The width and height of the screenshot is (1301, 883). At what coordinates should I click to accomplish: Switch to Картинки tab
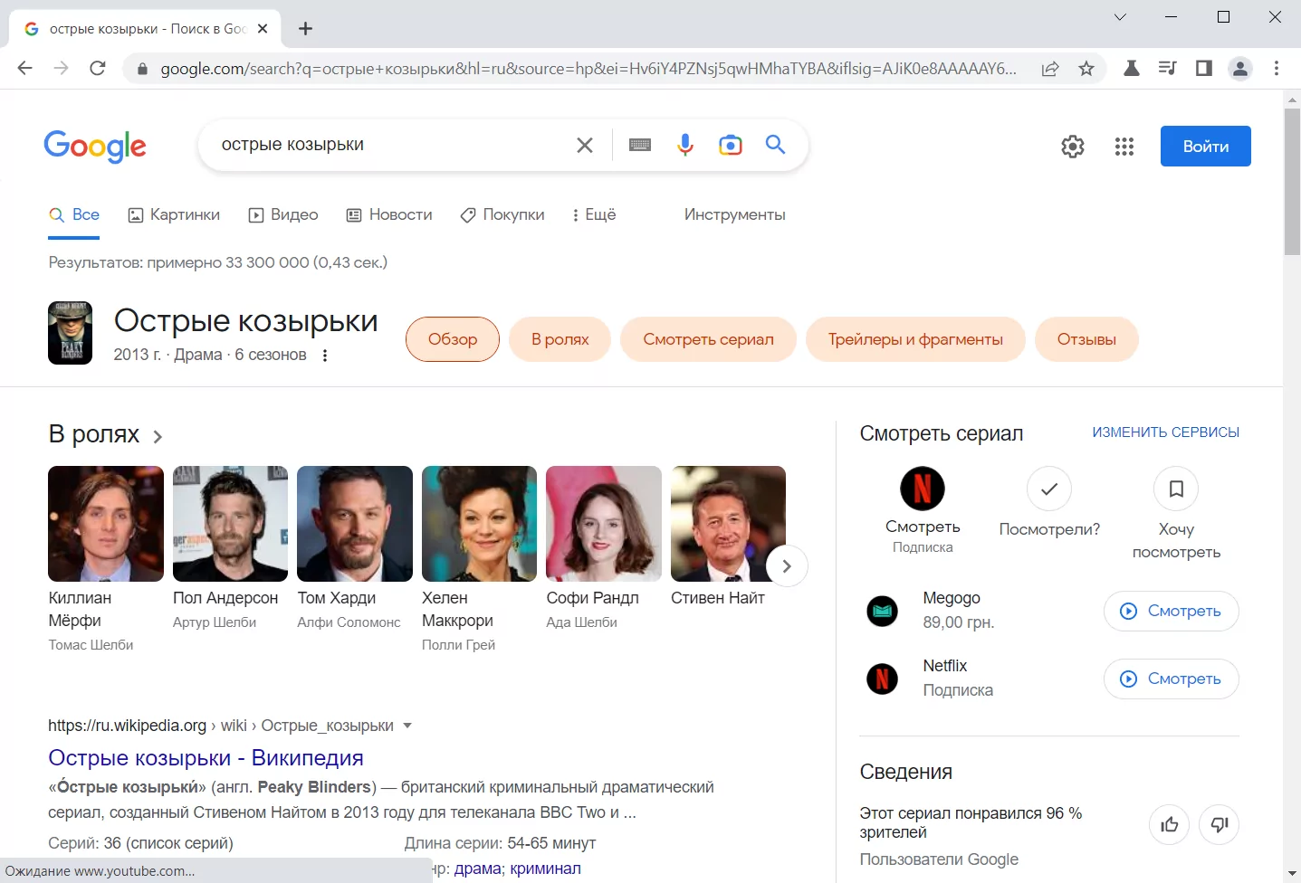click(x=174, y=214)
